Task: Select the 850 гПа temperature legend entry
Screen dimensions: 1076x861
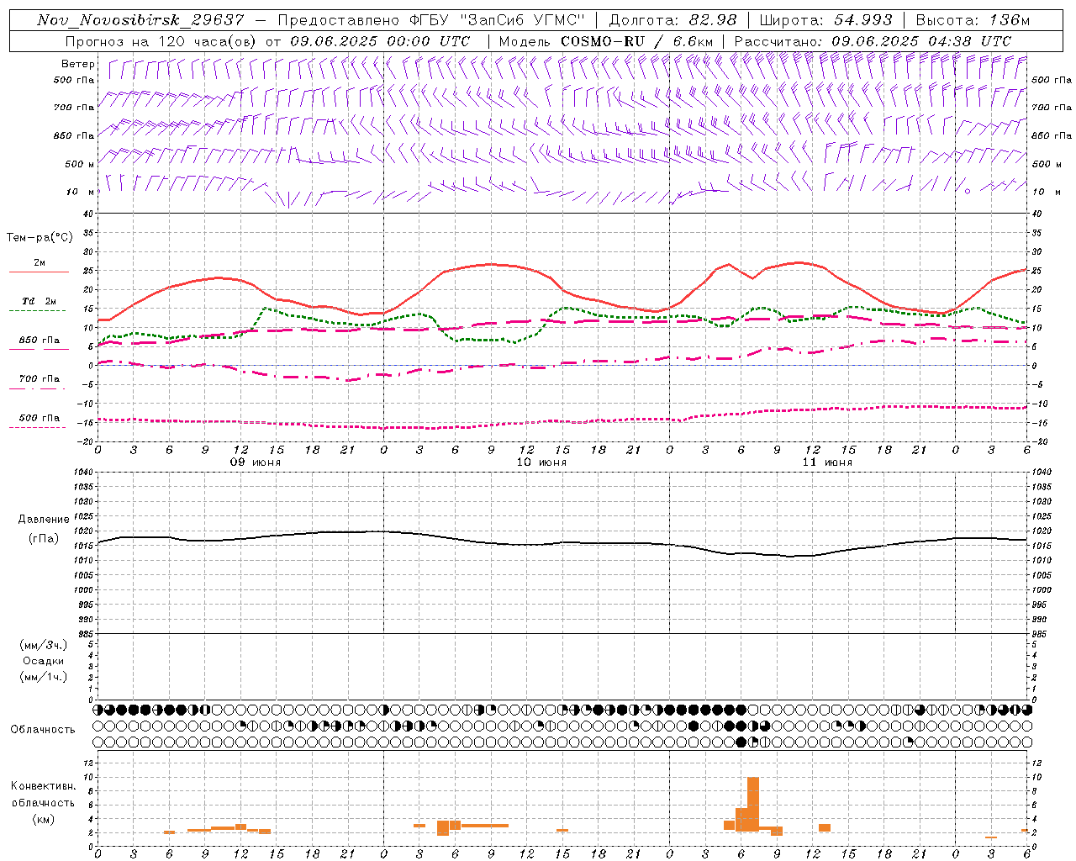Action: (40, 341)
